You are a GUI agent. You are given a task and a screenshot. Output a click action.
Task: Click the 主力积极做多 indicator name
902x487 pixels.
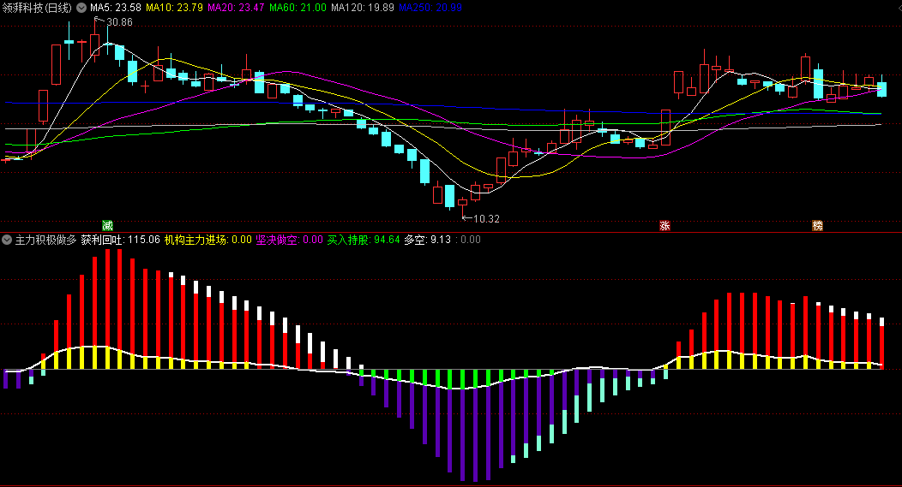tap(45, 240)
